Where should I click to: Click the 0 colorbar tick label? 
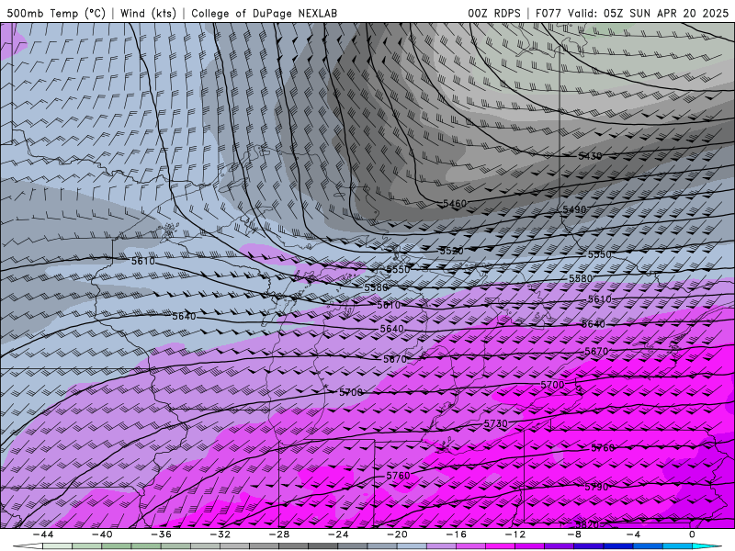click(693, 534)
